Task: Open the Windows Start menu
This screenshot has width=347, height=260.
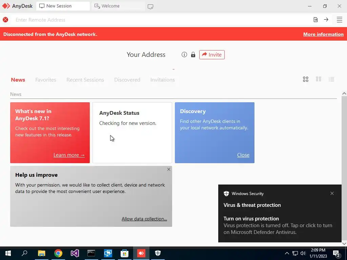Action: coord(8,253)
